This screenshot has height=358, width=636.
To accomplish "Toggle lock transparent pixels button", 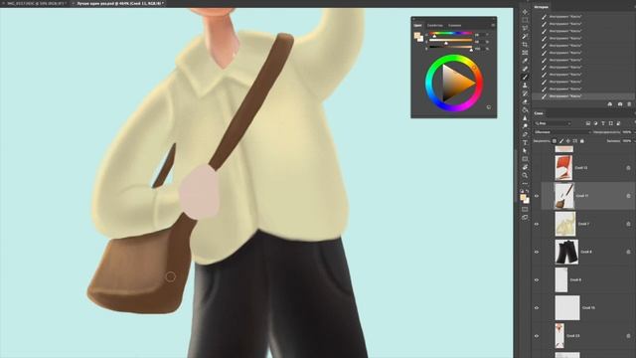I will (x=555, y=141).
